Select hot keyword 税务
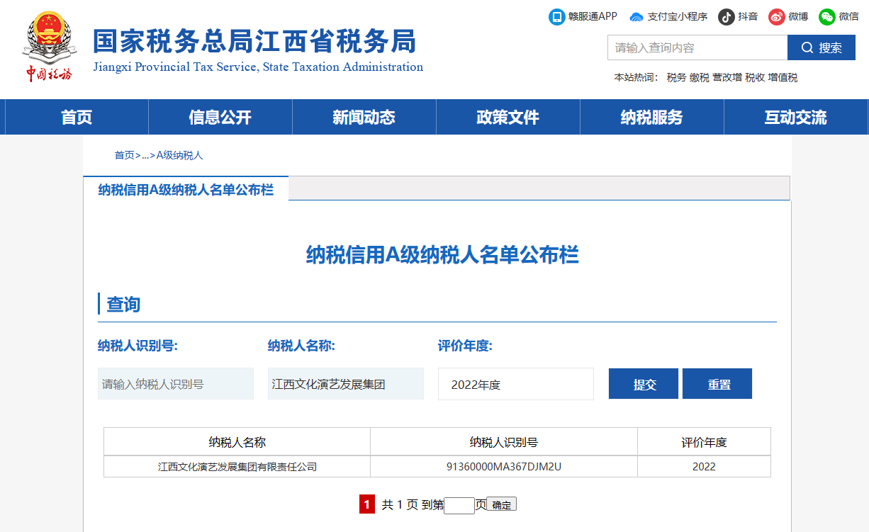The height and width of the screenshot is (532, 869). (x=676, y=77)
